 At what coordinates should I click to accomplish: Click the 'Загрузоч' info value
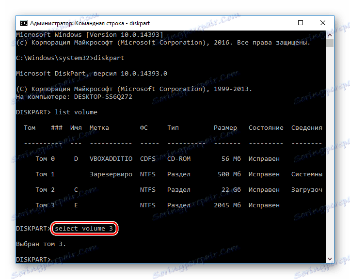[307, 190]
